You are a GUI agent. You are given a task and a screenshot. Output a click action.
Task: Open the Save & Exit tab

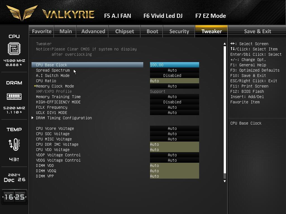(x=257, y=31)
